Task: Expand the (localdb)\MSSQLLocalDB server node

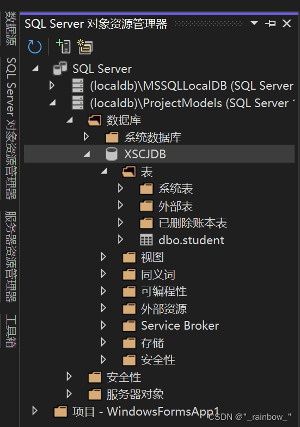Action: tap(52, 85)
